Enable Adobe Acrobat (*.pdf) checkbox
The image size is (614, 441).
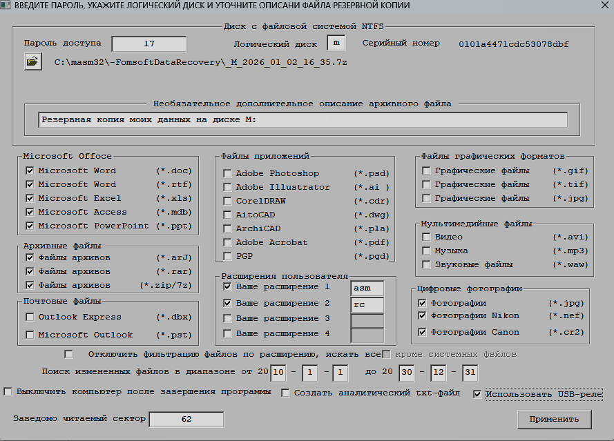(x=227, y=242)
